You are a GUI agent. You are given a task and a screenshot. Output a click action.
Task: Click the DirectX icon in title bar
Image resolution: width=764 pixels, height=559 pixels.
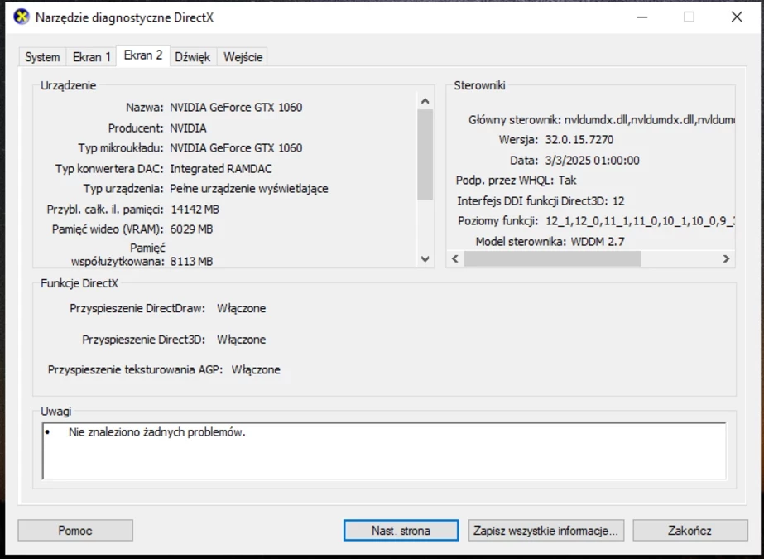(22, 17)
